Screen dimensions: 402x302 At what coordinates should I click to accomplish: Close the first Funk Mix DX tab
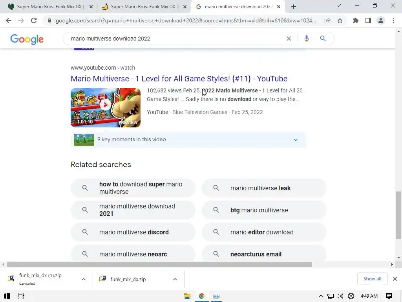tap(91, 7)
